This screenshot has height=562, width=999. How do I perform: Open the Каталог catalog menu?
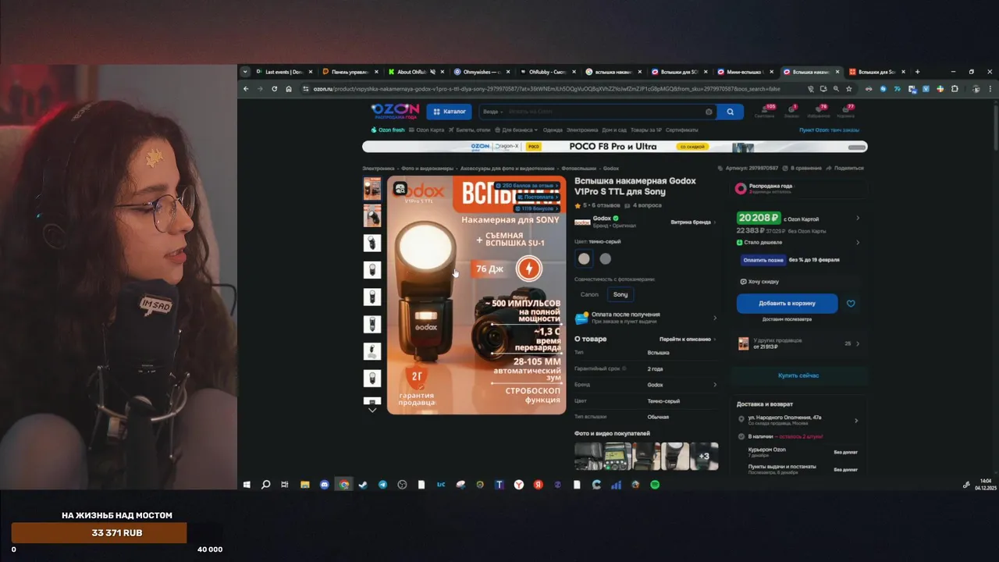coord(450,112)
